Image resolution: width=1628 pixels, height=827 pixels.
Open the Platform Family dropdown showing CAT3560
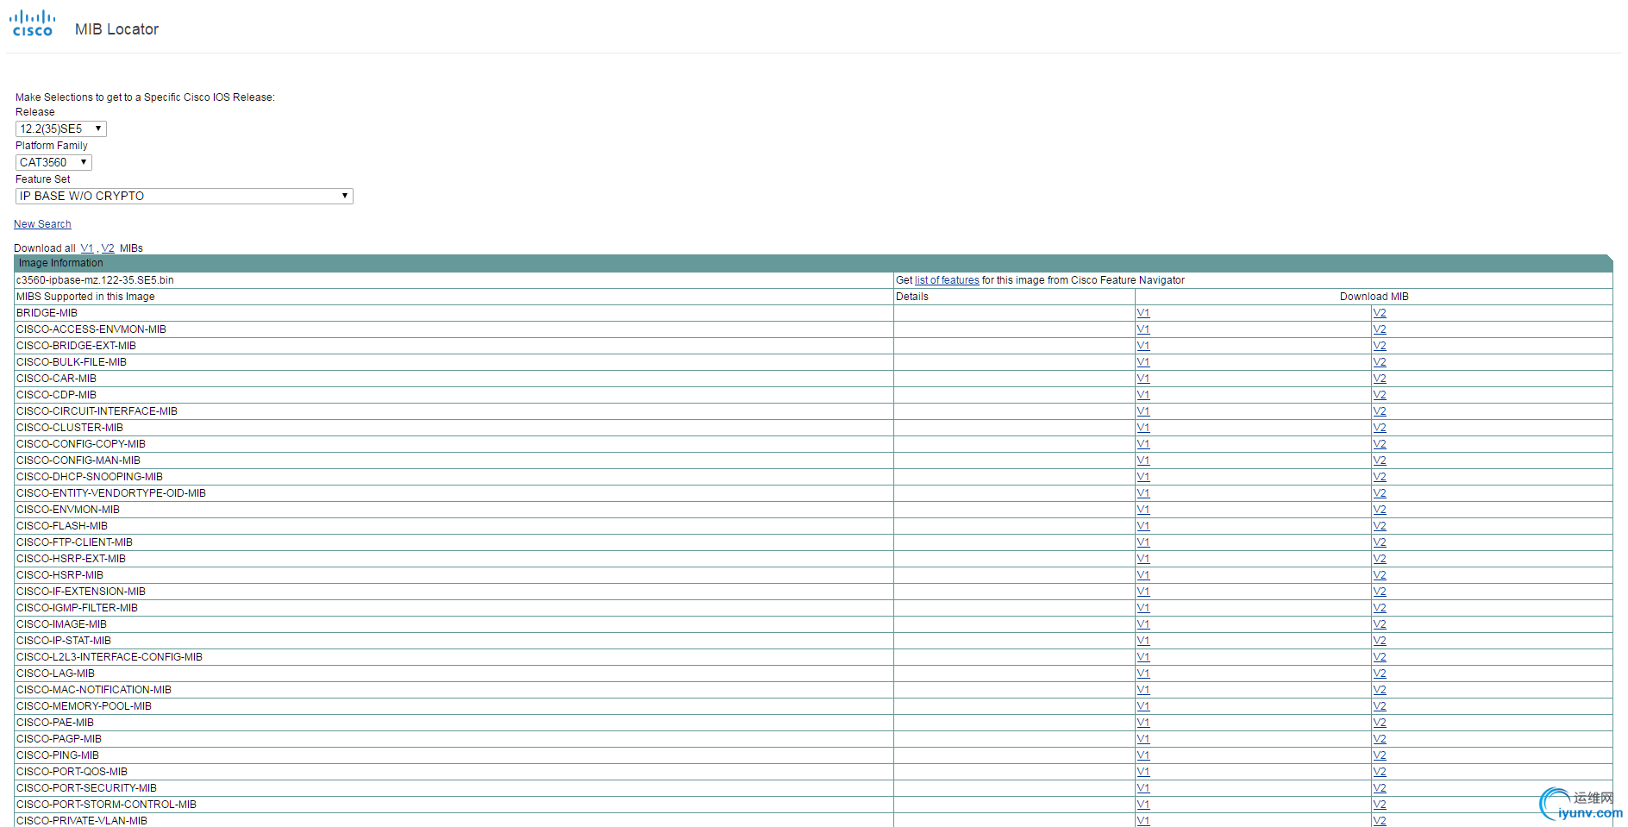tap(53, 162)
